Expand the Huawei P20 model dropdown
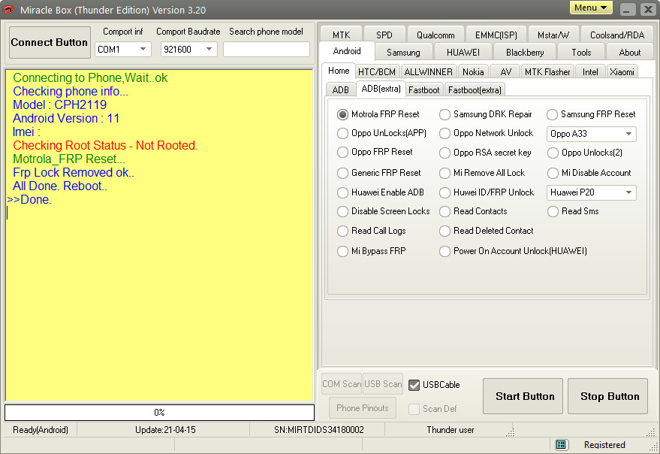660x454 pixels. [592, 192]
